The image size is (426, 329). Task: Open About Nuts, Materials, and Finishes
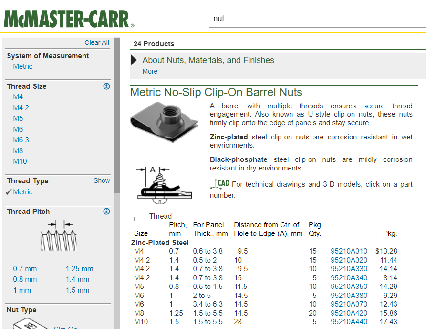(208, 60)
